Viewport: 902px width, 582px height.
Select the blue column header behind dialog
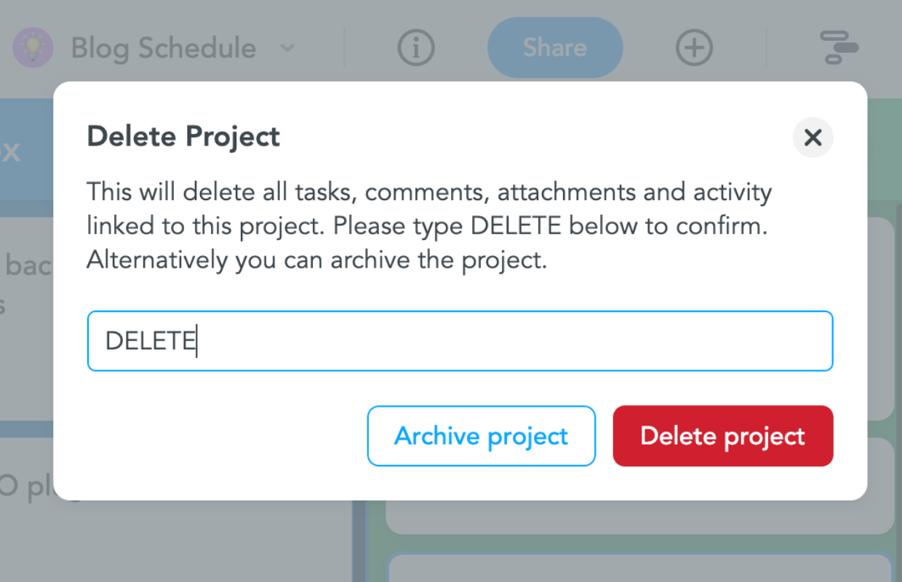26,151
